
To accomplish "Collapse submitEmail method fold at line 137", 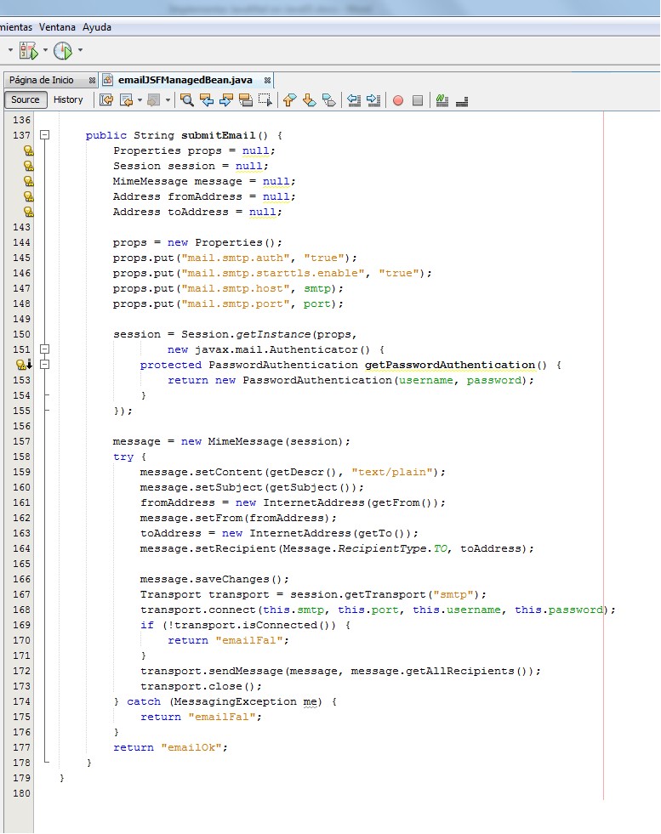I will tap(45, 135).
